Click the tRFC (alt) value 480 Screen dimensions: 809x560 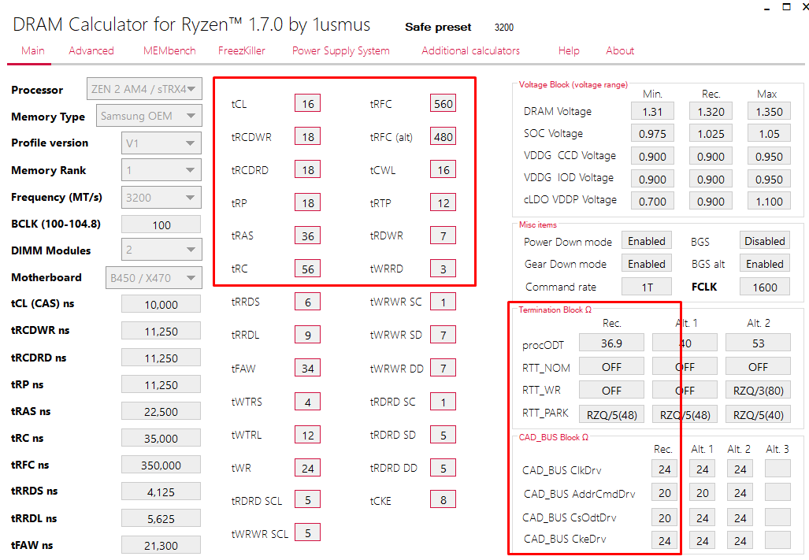coord(443,136)
